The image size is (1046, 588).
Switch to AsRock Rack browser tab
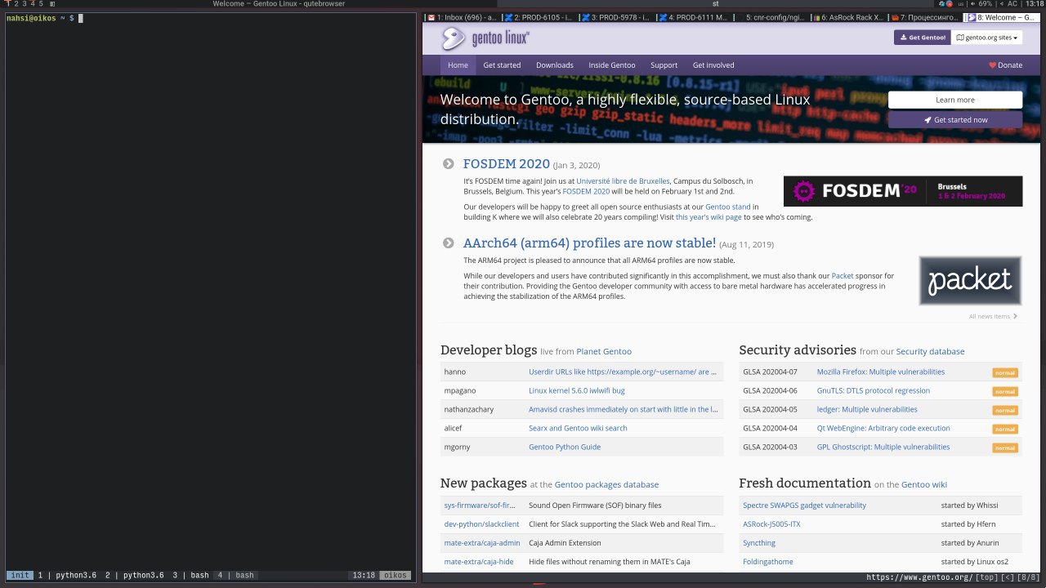tap(848, 17)
